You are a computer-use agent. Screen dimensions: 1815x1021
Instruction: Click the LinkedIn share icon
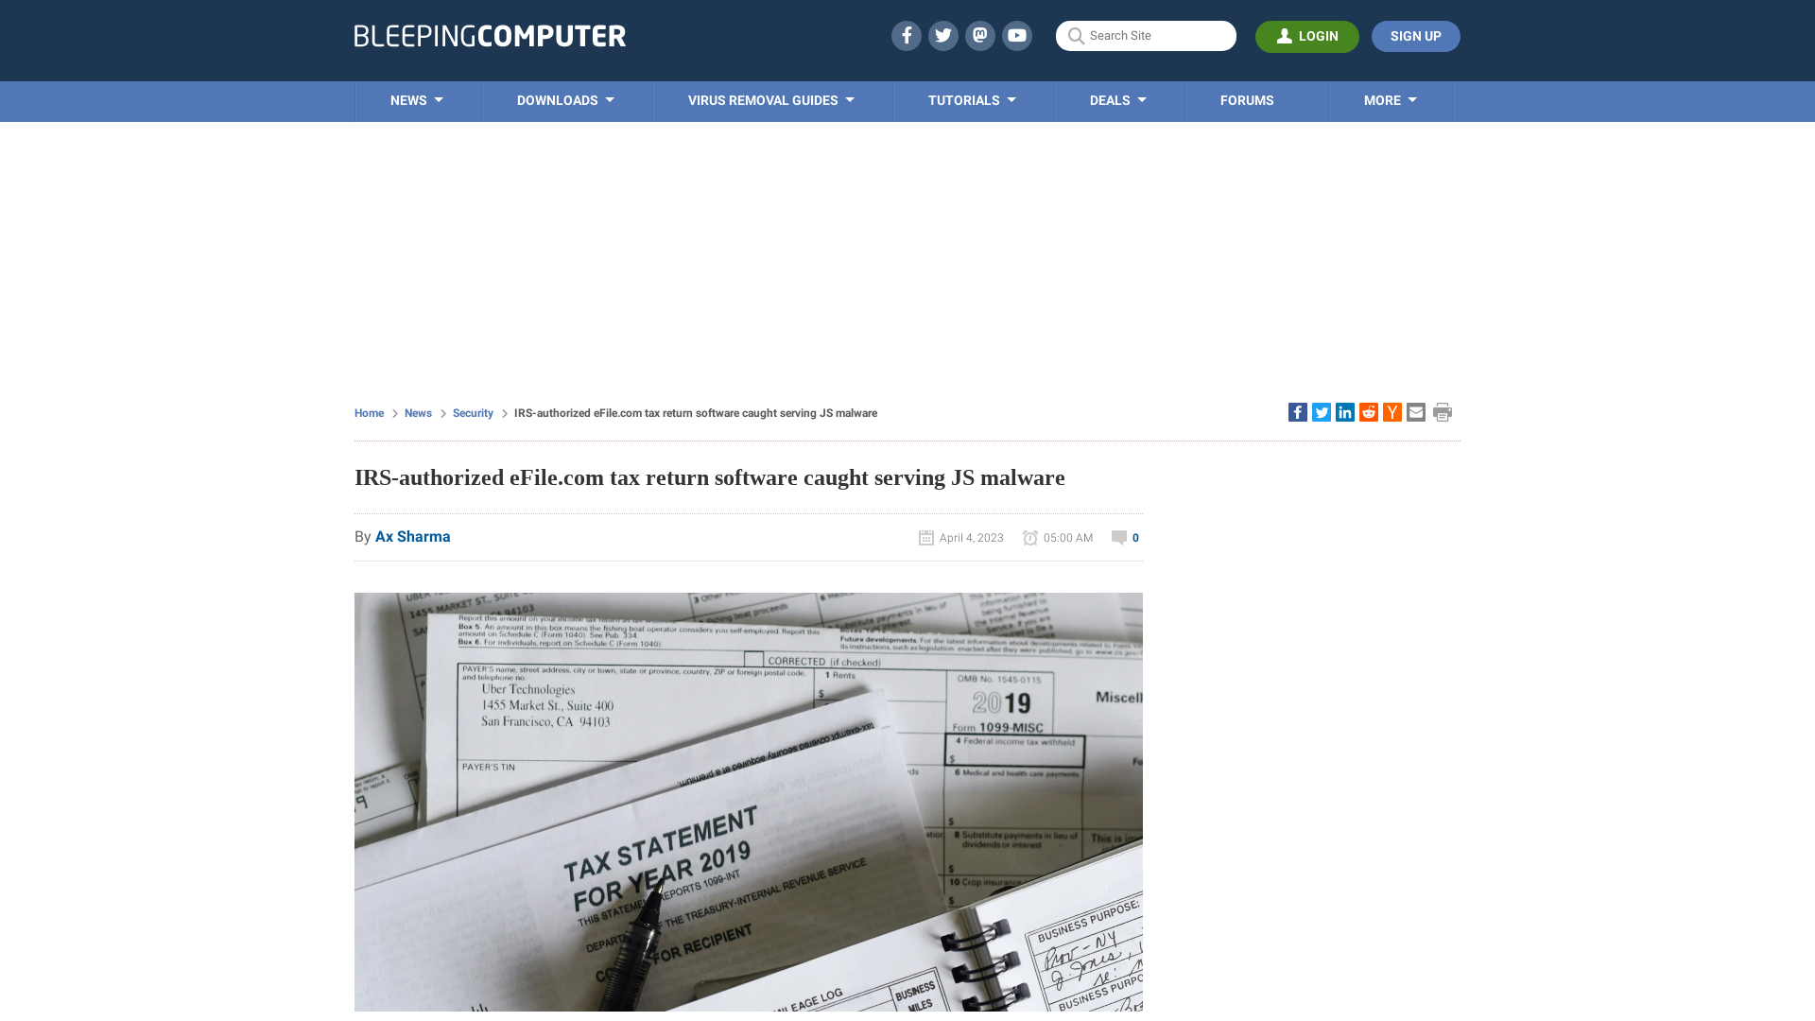click(x=1344, y=411)
